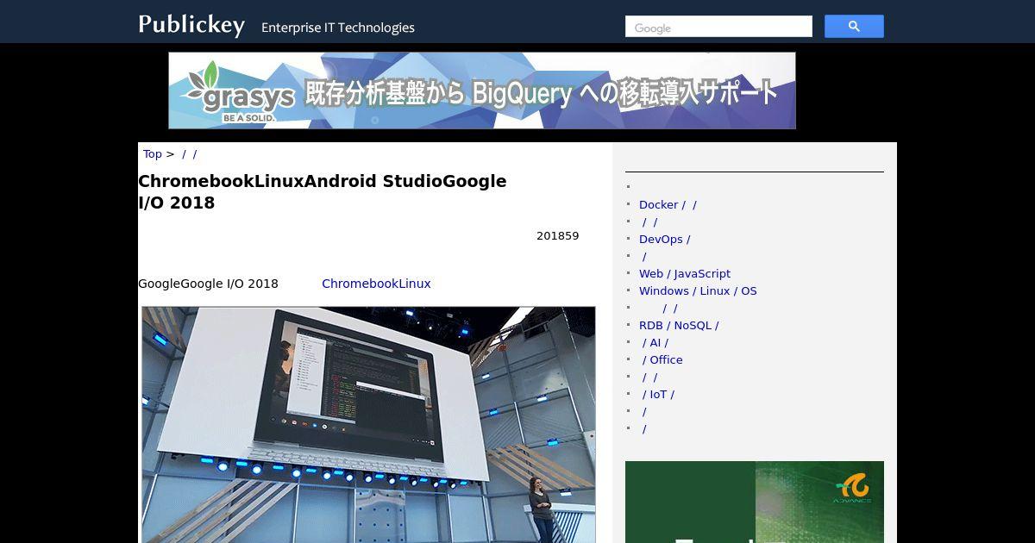The image size is (1035, 543).
Task: Open the Publickey logo home link
Action: (191, 25)
